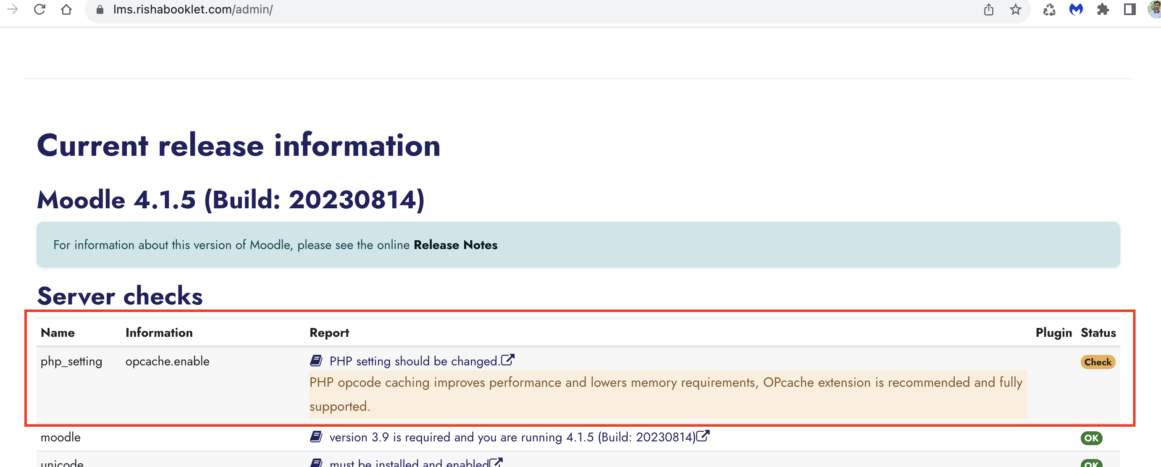Click the OK status badge in moodle row
The image size is (1161, 467).
click(1091, 438)
